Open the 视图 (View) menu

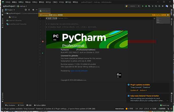(21, 2)
